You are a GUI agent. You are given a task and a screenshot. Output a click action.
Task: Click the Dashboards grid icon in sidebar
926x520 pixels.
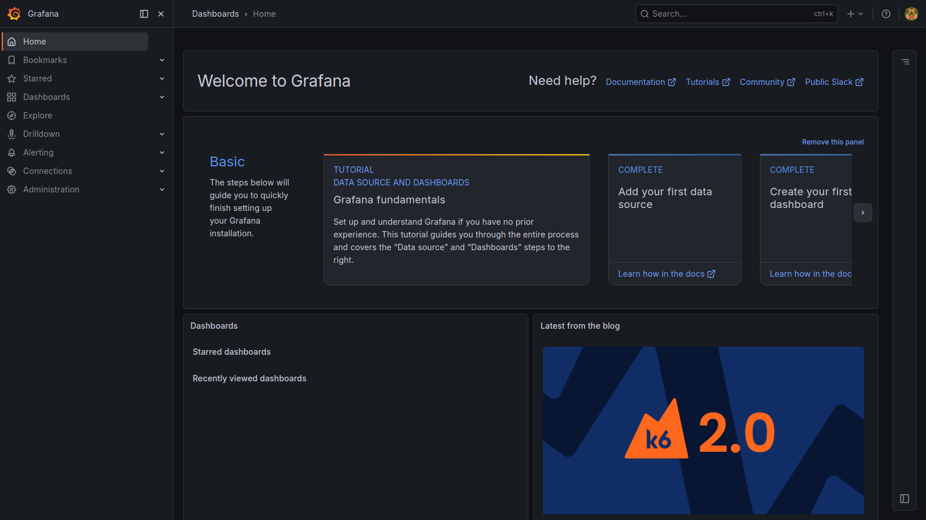point(12,97)
